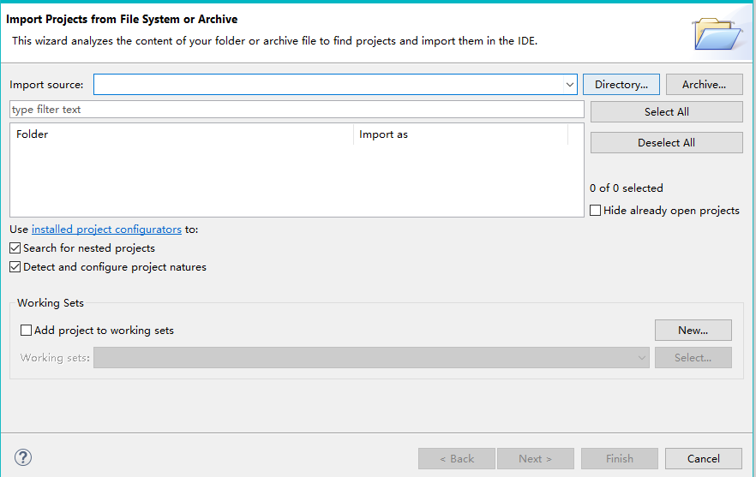Click the Select... working sets button
Viewport: 756px width, 477px height.
pyautogui.click(x=693, y=357)
